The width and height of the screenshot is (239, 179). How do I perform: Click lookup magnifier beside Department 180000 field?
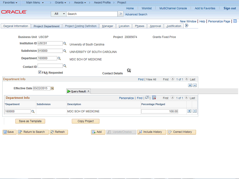[x=59, y=58]
